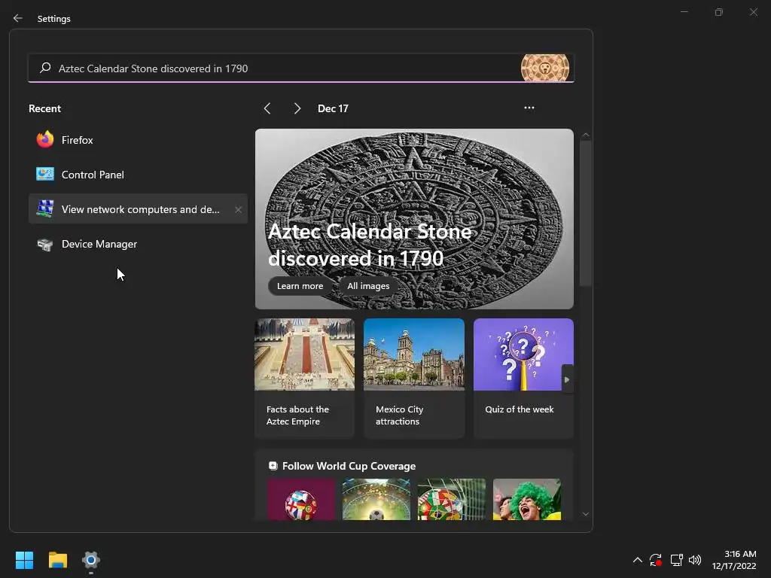Show hidden system tray icons chevron
This screenshot has height=578, width=771.
pos(637,560)
